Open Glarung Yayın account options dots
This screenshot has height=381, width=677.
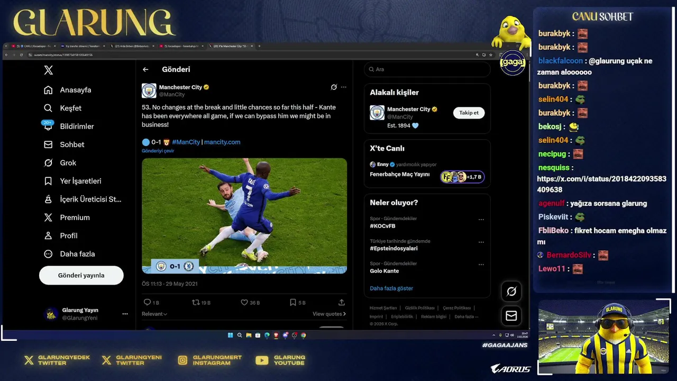(125, 314)
